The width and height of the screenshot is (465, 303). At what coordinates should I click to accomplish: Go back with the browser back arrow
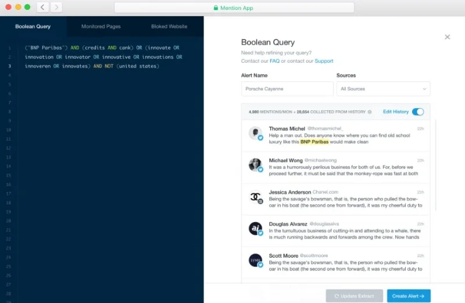42,7
